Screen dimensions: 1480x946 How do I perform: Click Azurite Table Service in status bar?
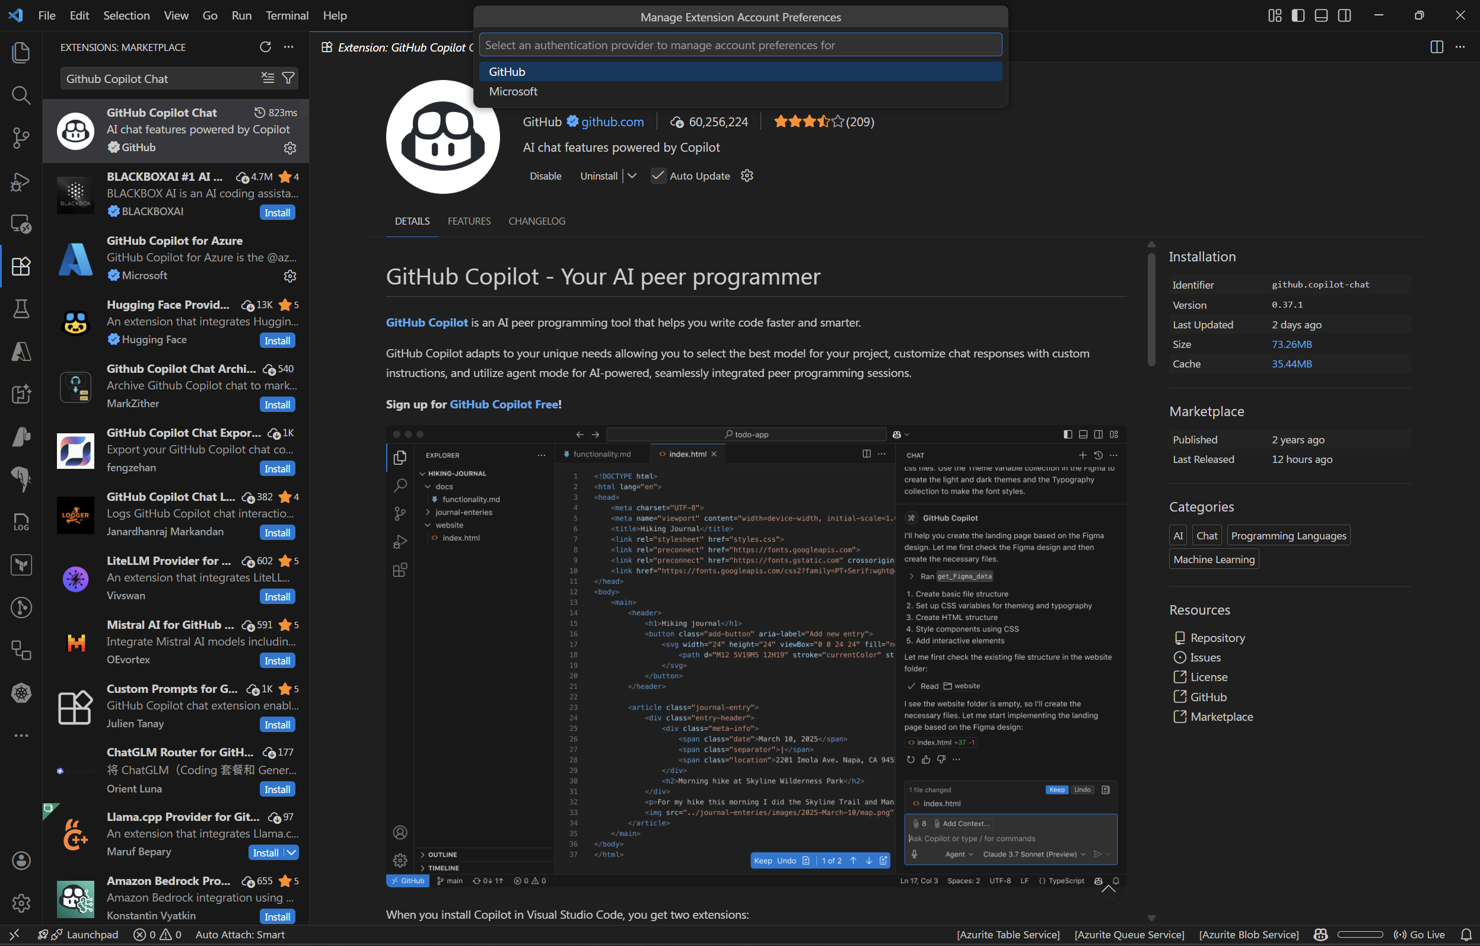pyautogui.click(x=1008, y=934)
